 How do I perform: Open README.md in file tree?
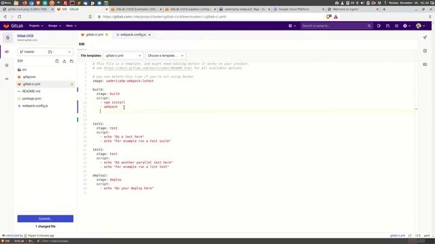click(x=46, y=91)
